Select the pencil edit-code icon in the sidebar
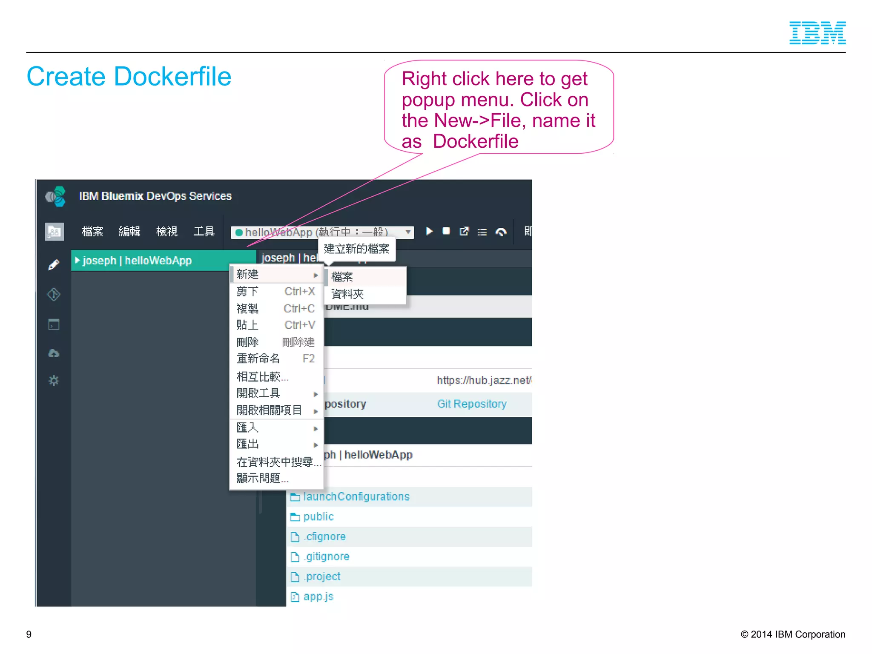 pyautogui.click(x=54, y=264)
